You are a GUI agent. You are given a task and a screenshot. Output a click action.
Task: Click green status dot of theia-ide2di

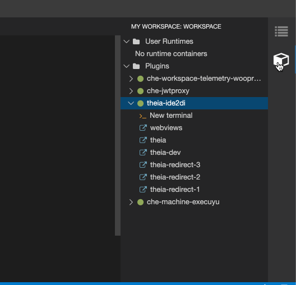pyautogui.click(x=141, y=103)
